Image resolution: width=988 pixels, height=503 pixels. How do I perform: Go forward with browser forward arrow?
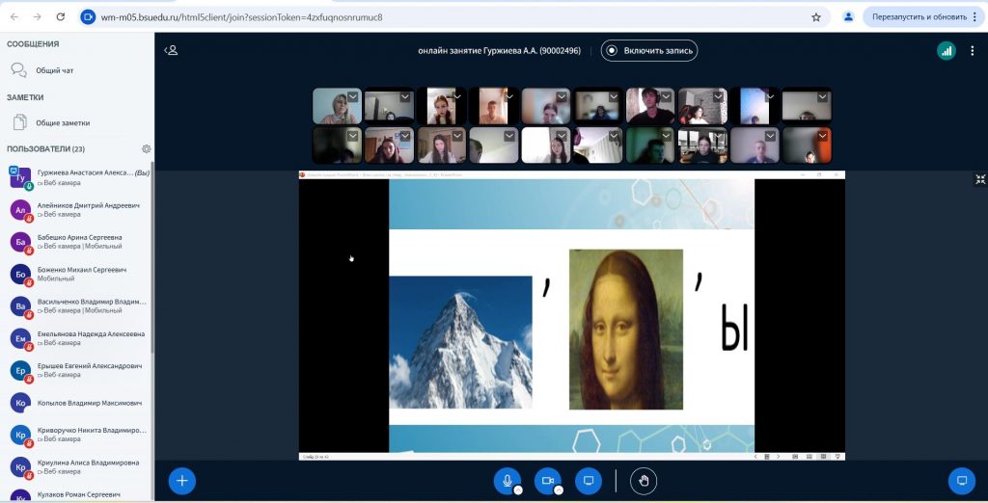point(38,17)
